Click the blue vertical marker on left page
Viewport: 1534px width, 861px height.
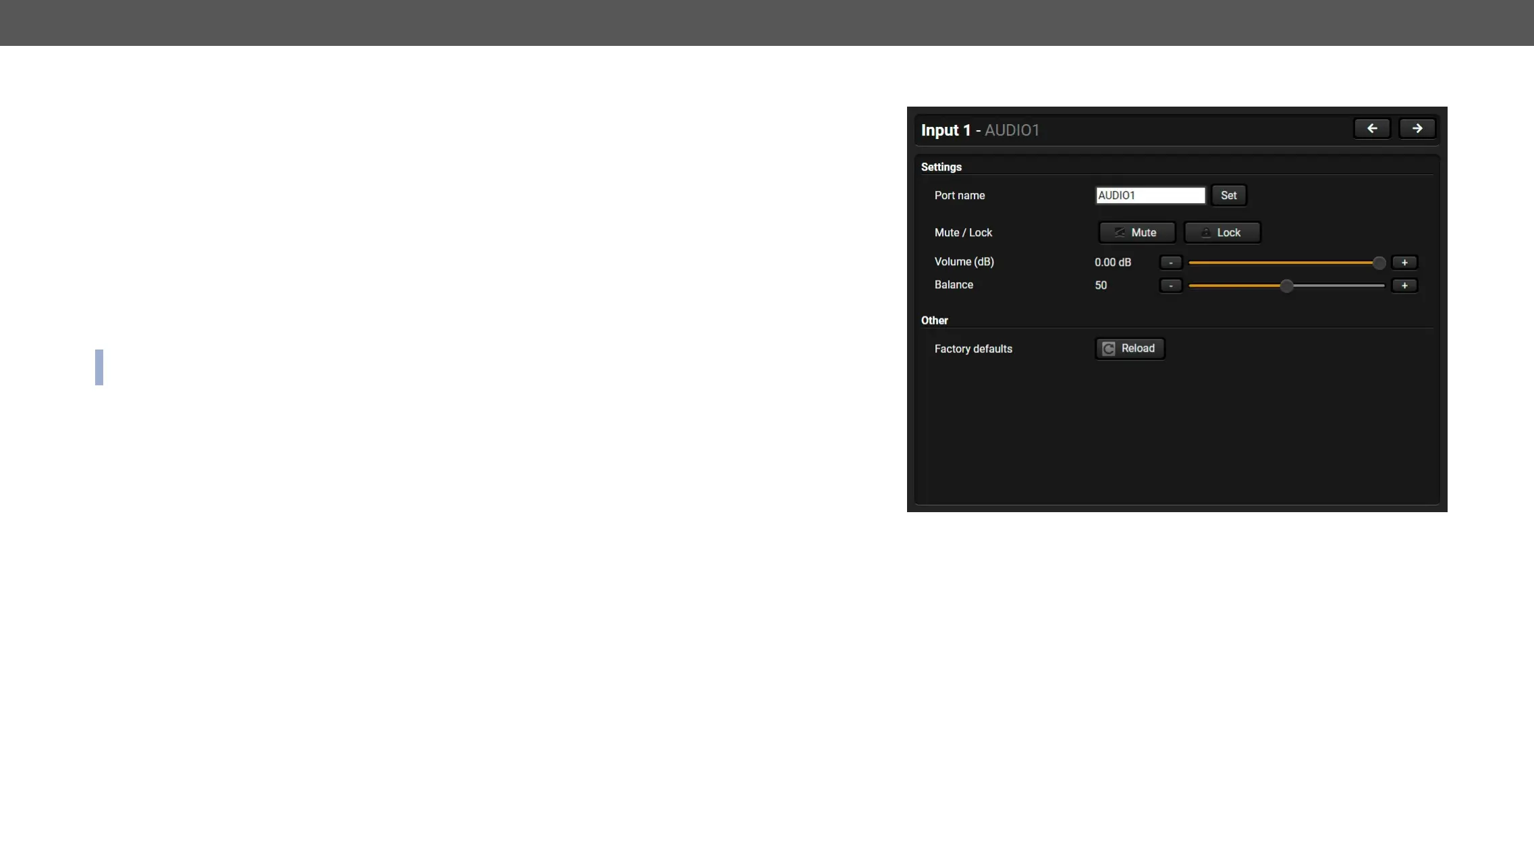(x=99, y=367)
